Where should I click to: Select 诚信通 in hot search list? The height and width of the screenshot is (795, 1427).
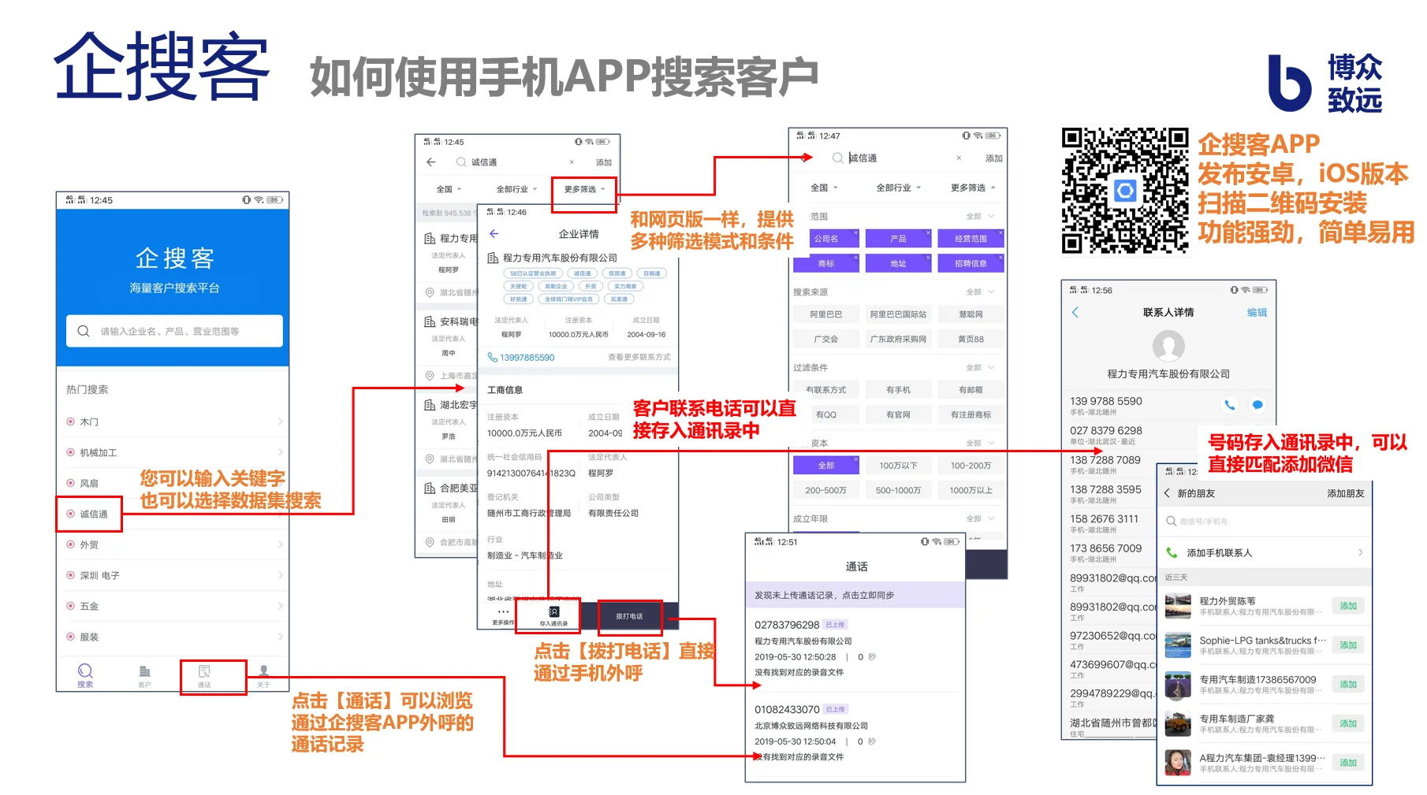click(x=94, y=514)
